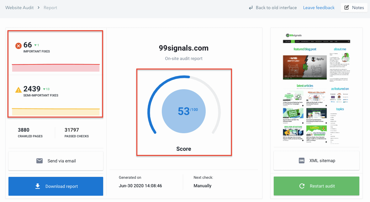370x202 pixels.
Task: Select the Report breadcrumb item
Action: 50,8
